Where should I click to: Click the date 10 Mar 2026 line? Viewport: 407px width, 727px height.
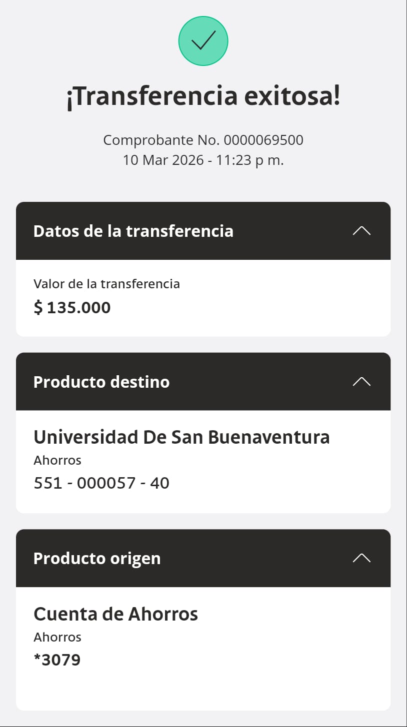tap(203, 160)
